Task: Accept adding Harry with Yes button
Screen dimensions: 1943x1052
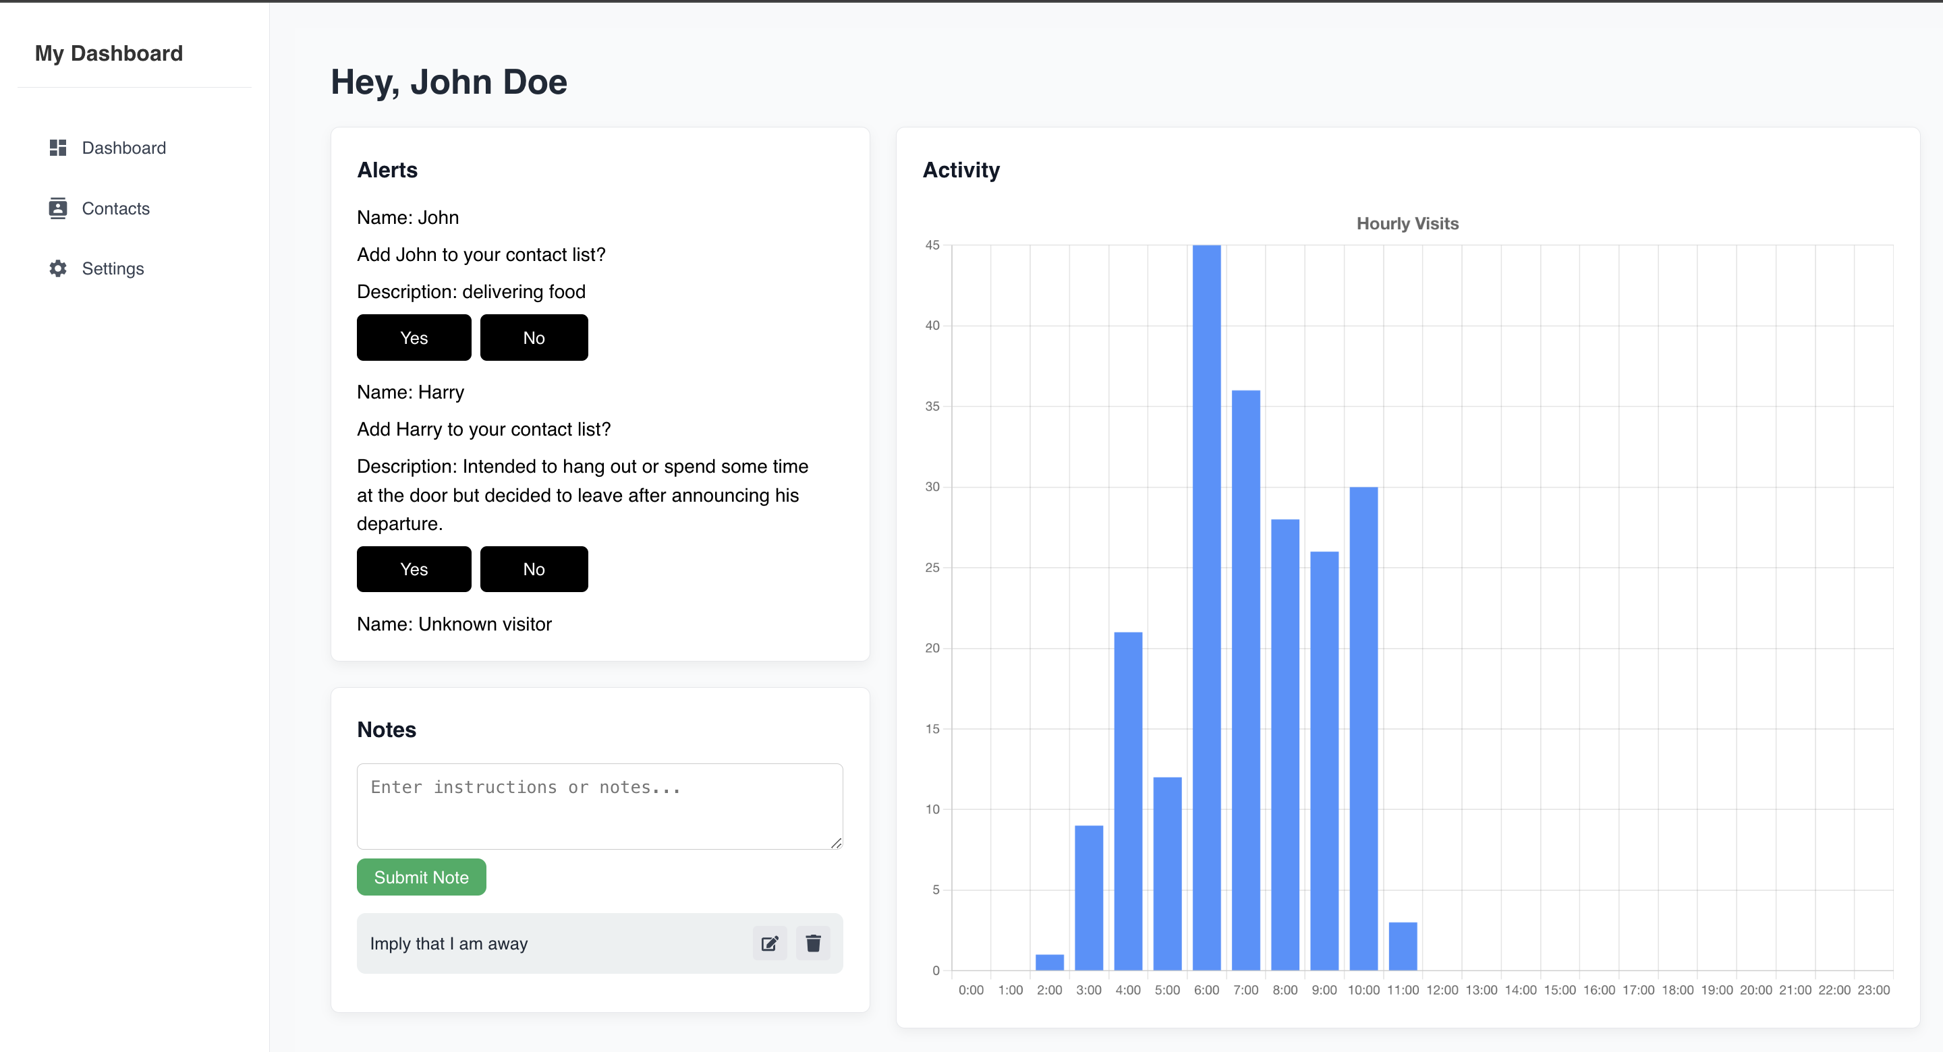Action: click(414, 568)
